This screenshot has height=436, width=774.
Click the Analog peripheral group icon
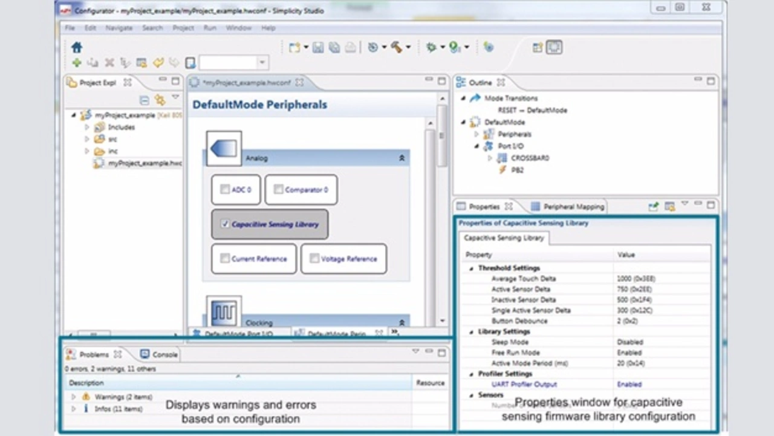tap(224, 148)
